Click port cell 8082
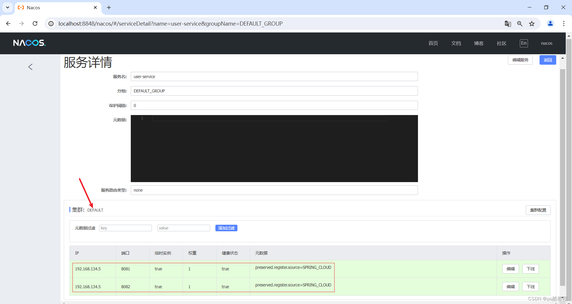This screenshot has width=572, height=304. [125, 287]
